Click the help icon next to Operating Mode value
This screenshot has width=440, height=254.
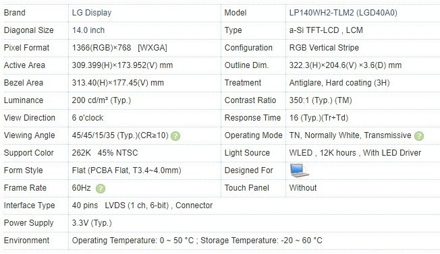point(418,136)
